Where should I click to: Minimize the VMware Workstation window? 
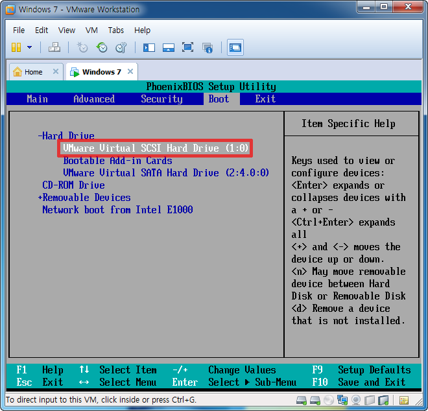366,7
